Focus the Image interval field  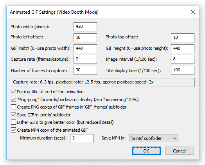183,59
